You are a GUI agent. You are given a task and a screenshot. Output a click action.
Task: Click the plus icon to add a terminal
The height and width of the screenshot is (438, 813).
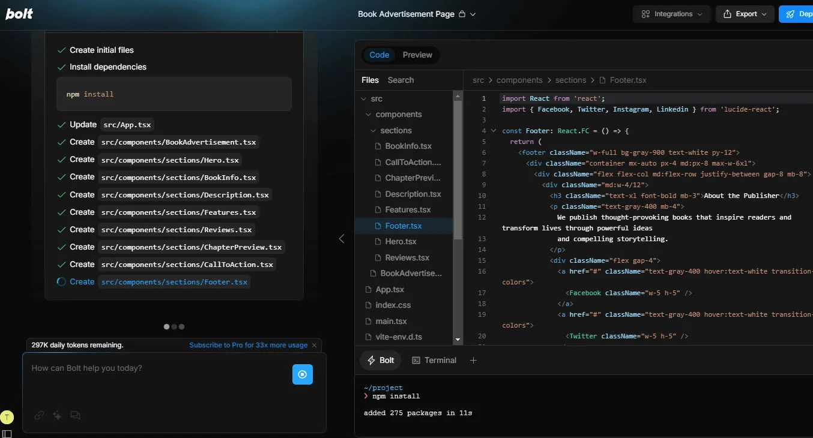click(x=473, y=360)
